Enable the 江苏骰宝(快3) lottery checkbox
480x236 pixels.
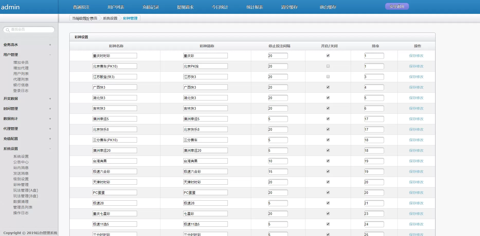[328, 77]
